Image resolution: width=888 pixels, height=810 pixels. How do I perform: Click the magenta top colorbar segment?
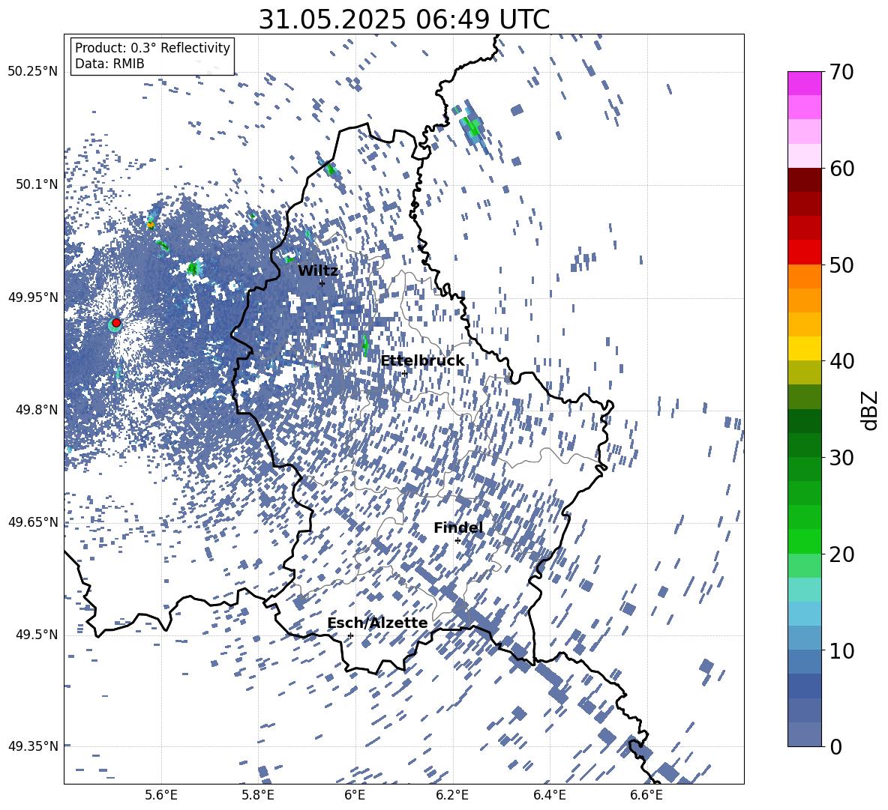tap(804, 83)
